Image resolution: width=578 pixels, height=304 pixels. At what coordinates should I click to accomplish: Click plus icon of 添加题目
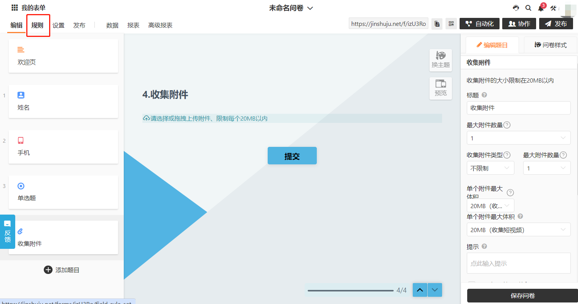(x=48, y=270)
